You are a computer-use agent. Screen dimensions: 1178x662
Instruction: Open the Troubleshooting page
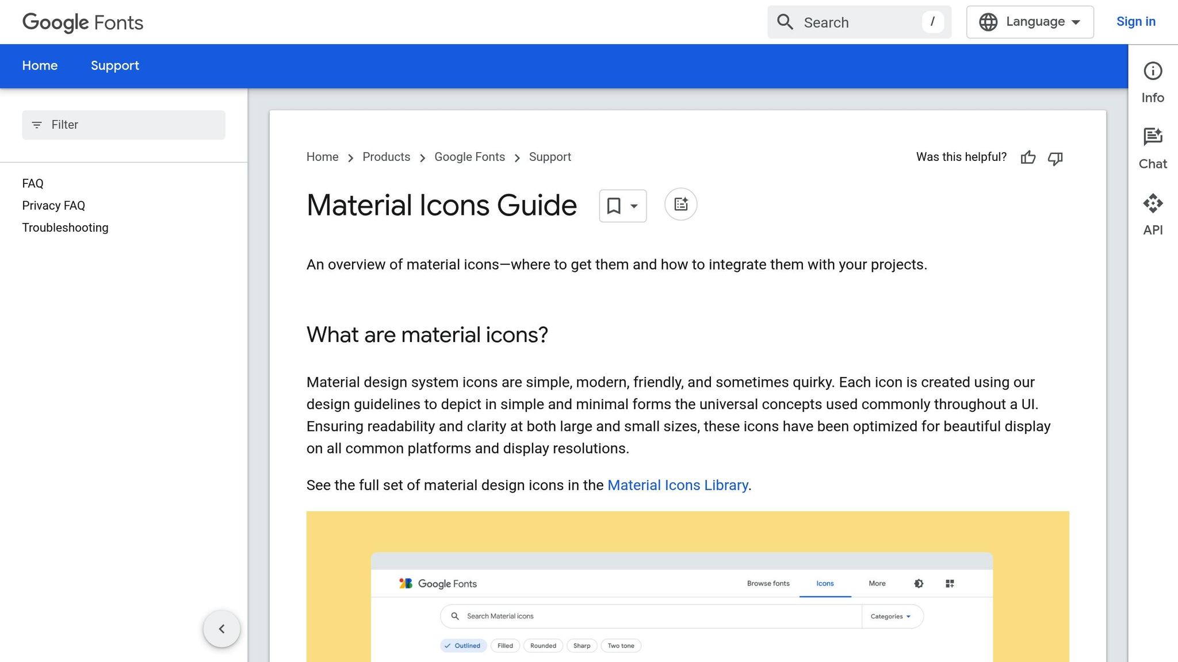pyautogui.click(x=65, y=228)
